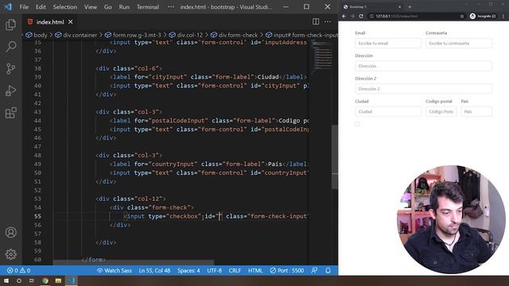This screenshot has height=286, width=509.
Task: Click the div.container breadcrumb
Action: [x=76, y=35]
